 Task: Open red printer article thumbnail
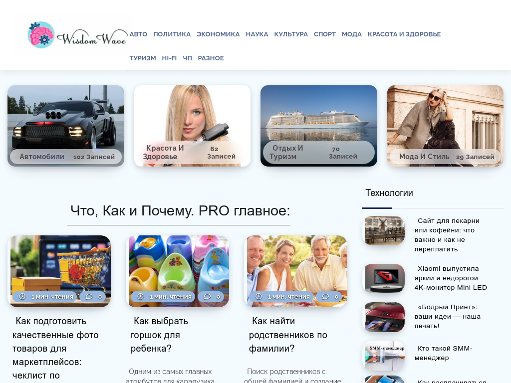385,317
